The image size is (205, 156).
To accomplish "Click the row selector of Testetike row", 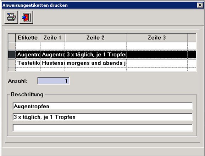I will click(12, 63).
